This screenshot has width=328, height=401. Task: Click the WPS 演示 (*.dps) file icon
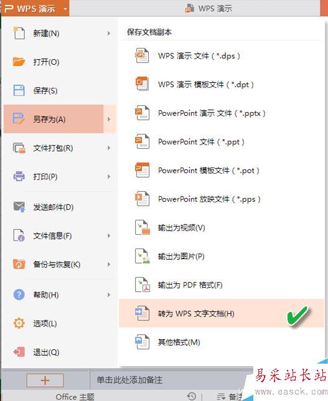point(142,55)
